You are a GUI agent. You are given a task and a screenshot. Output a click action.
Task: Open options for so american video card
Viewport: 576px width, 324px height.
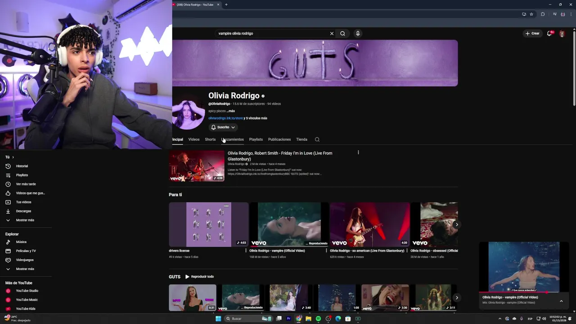[x=407, y=251]
